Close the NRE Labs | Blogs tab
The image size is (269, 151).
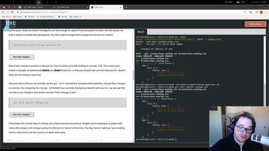(x=54, y=7)
